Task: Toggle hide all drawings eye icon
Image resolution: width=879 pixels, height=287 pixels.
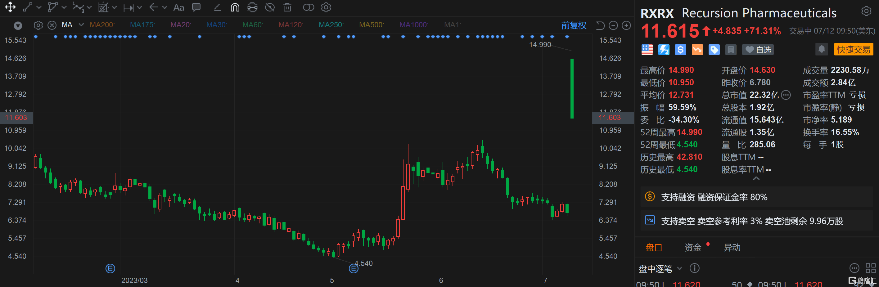Action: [270, 7]
